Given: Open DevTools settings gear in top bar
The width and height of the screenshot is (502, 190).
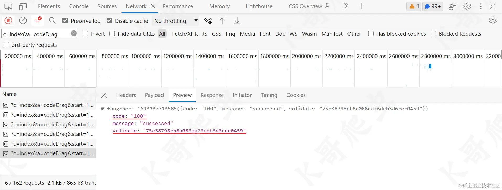Looking at the screenshot, I should pos(467,6).
